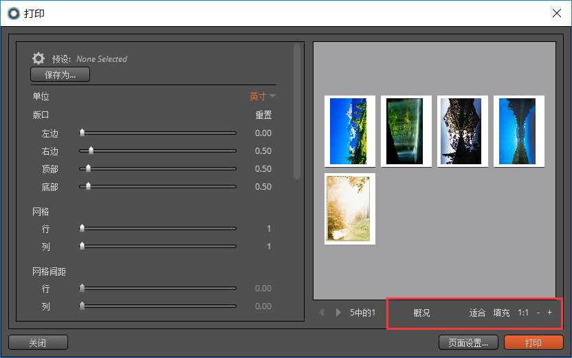Click 重置 to reset margins
The image size is (572, 358).
[x=263, y=115]
